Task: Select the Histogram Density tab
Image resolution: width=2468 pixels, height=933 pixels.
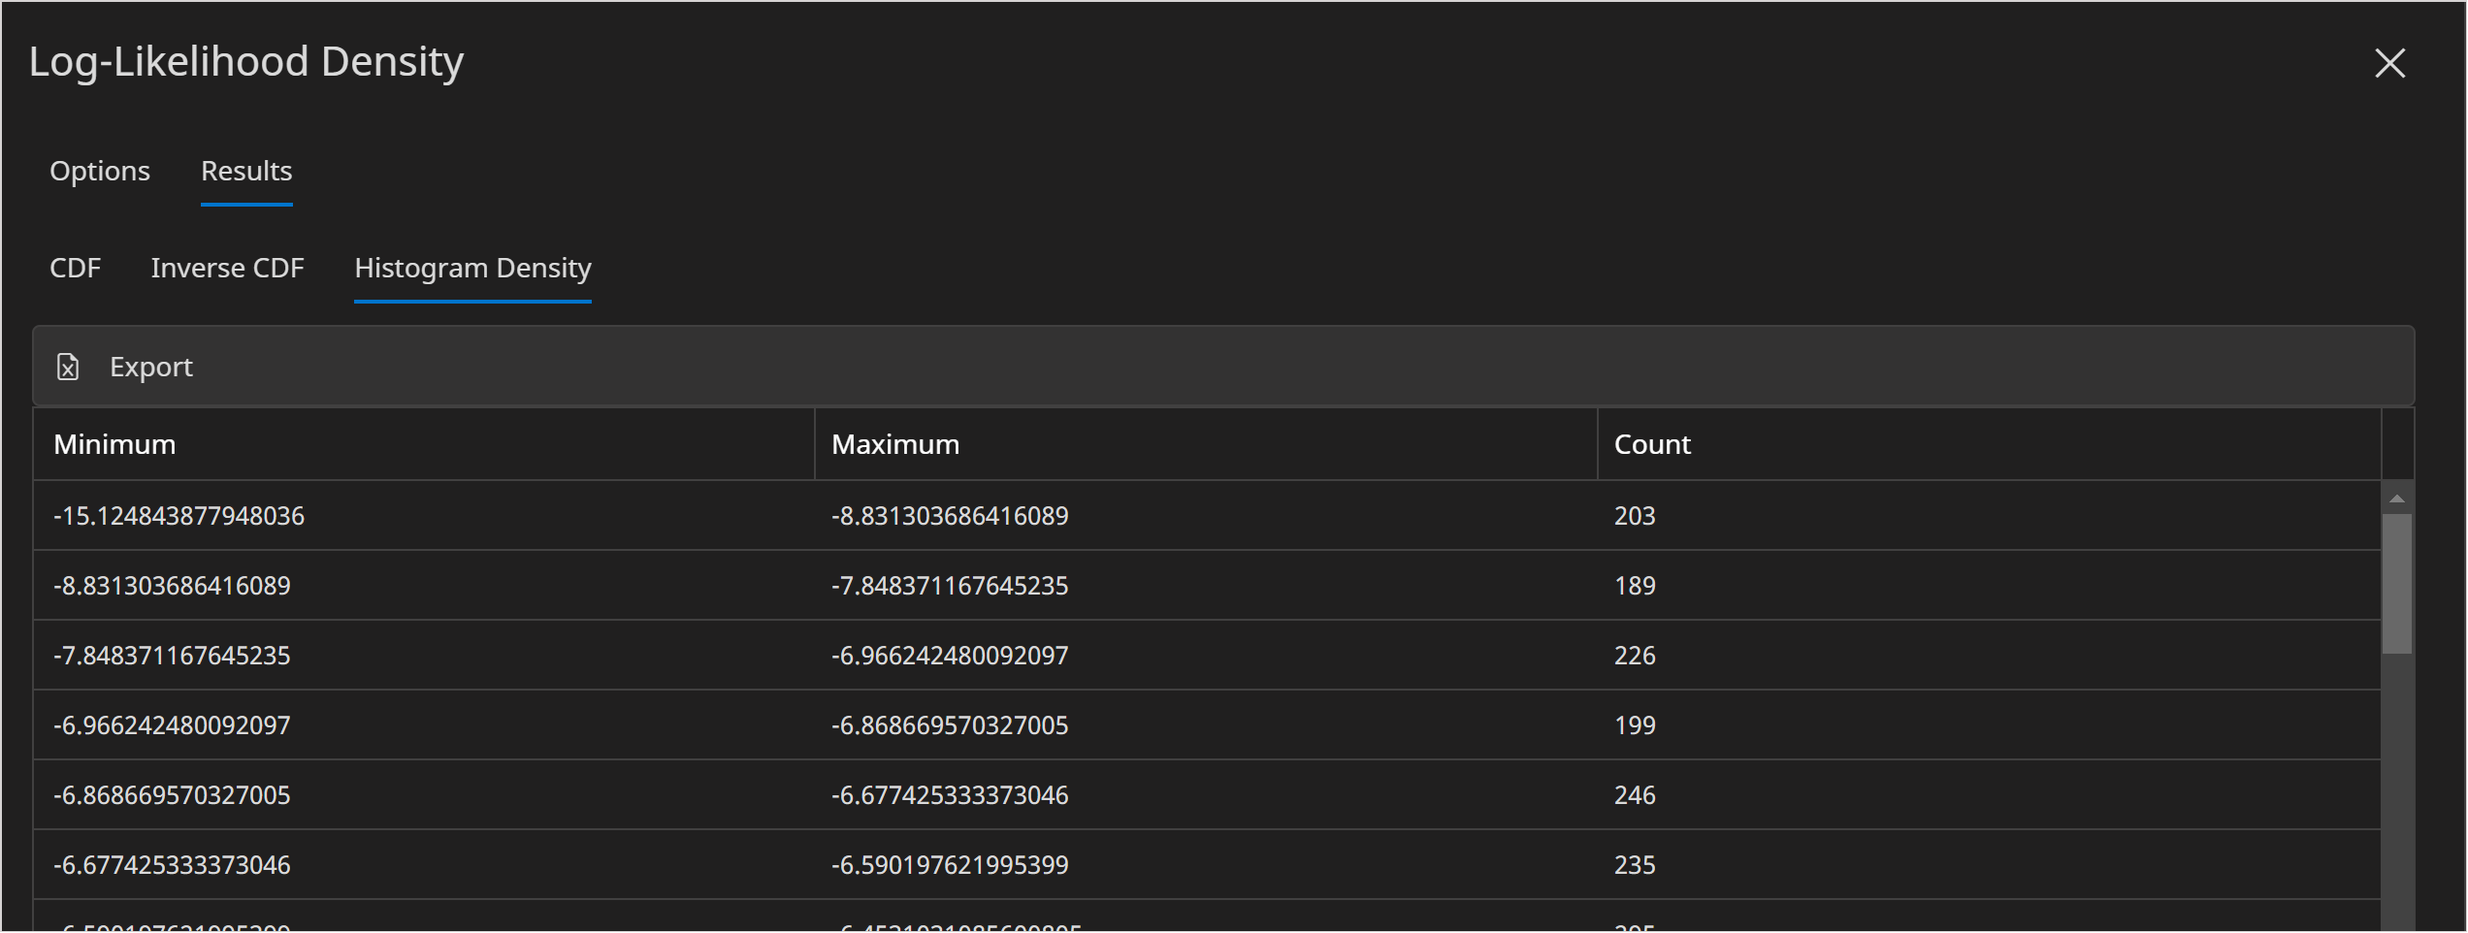Action: click(472, 268)
